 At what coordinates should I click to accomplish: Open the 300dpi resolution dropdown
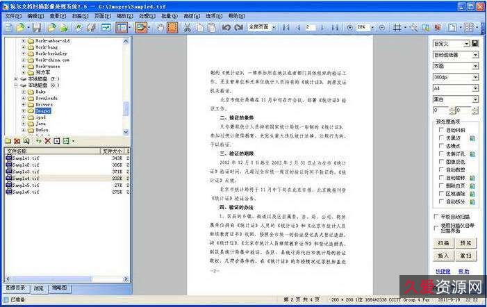point(475,77)
